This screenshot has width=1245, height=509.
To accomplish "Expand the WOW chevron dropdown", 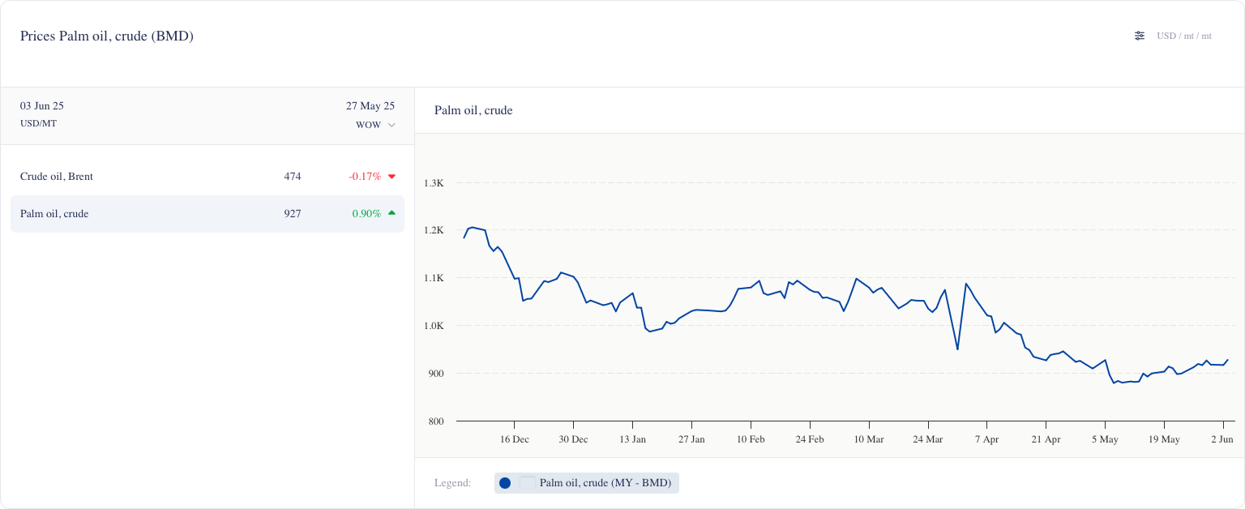I will pyautogui.click(x=391, y=125).
